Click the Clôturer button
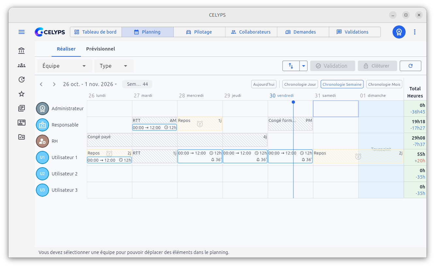Viewport: 435px width, 267px height. 378,66
